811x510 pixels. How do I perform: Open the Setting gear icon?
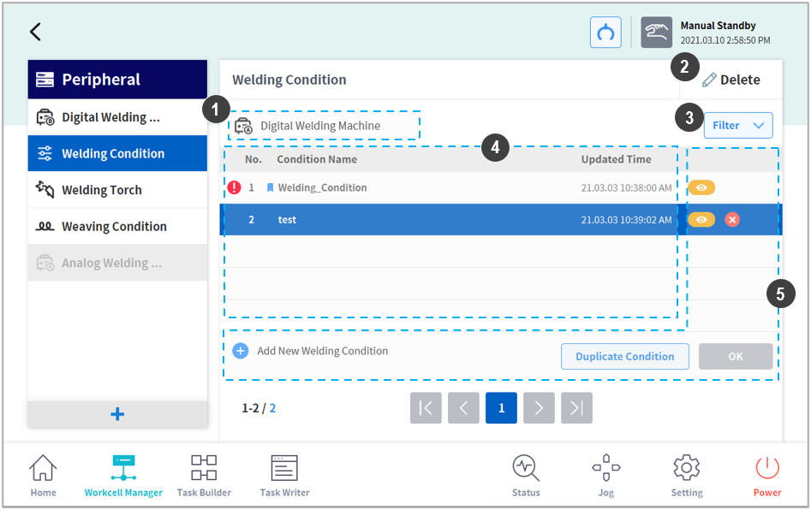coord(687,475)
